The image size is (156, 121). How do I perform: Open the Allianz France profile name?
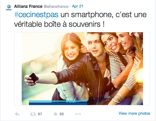[x=28, y=6]
